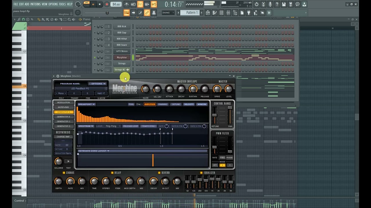371x208 pixels.
Task: Open the OPTIONS menu in top menu bar
Action: point(53,4)
